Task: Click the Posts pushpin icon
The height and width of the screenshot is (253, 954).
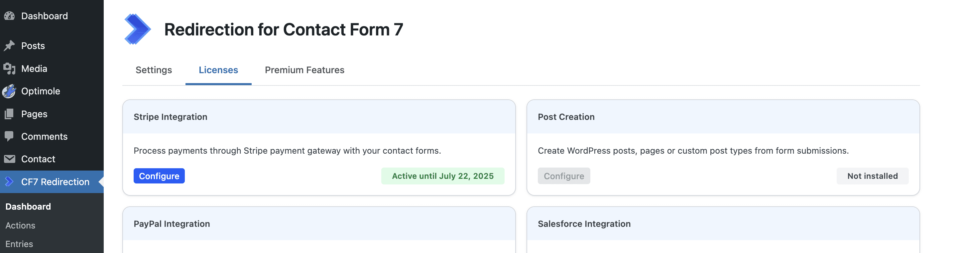Action: 9,46
